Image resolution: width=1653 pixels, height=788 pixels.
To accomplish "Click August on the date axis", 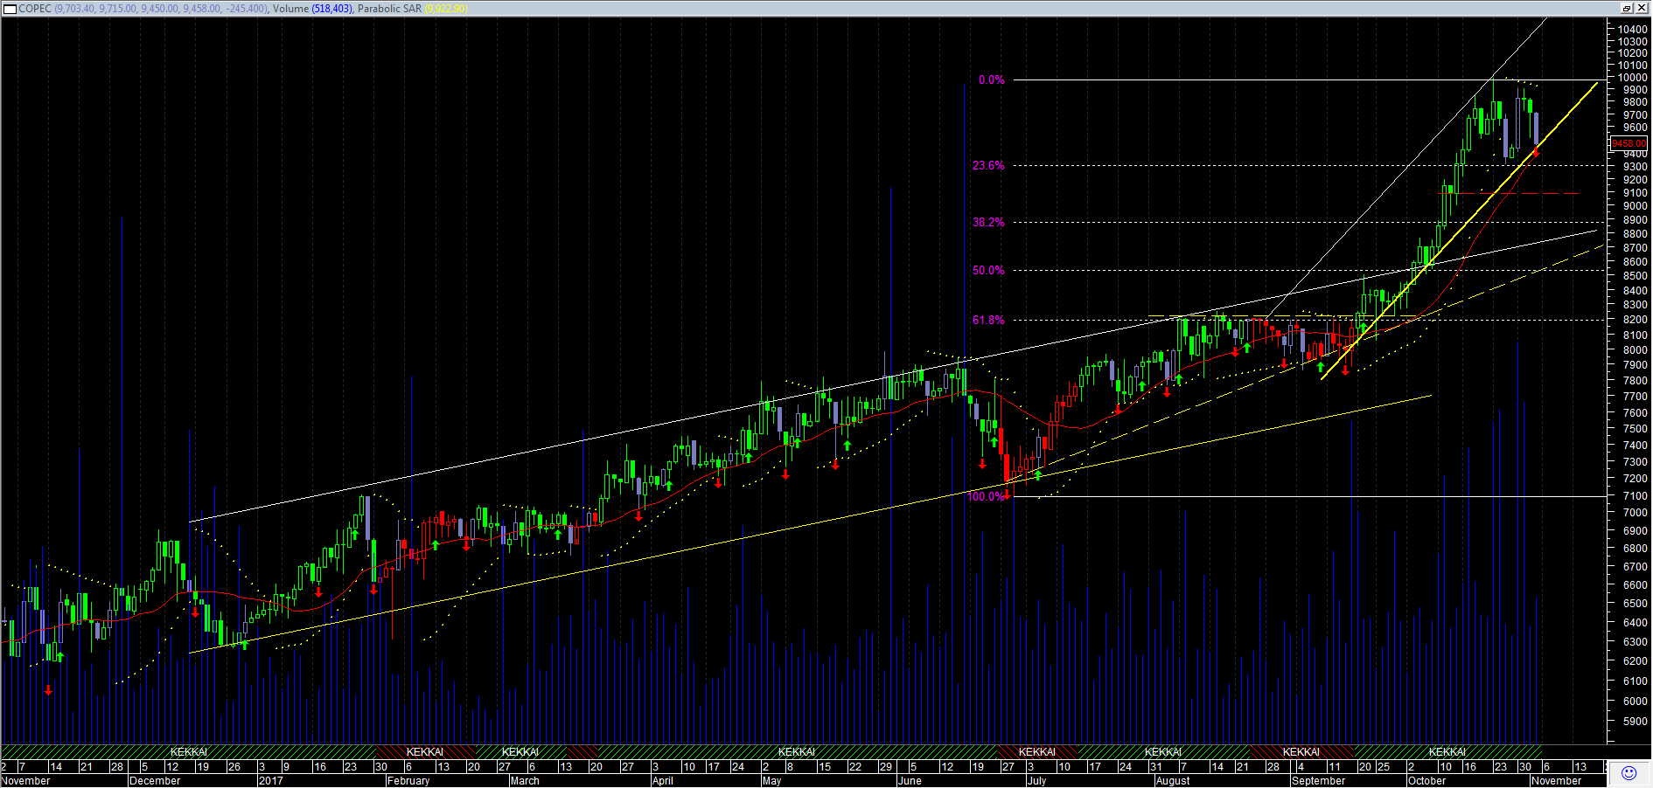I will pos(1173,781).
